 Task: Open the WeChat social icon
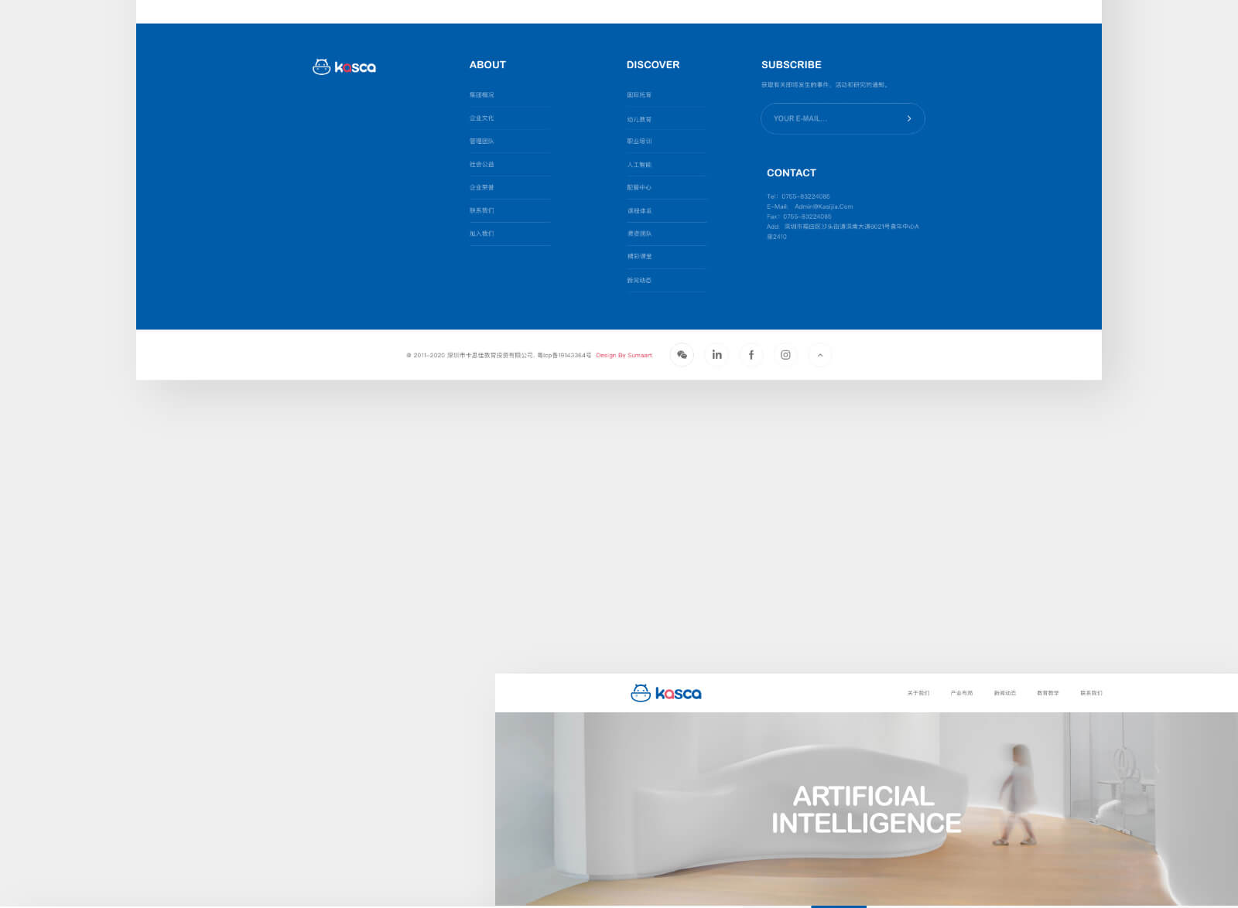(682, 355)
